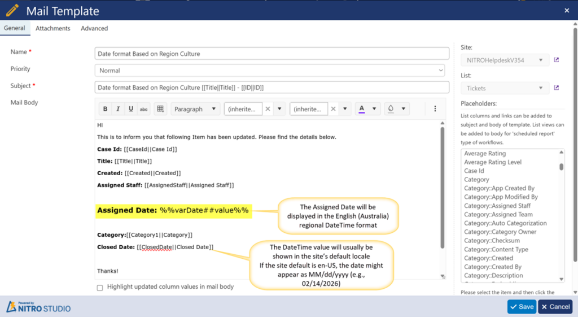Open the font color picker
578x317 pixels.
[x=367, y=109]
